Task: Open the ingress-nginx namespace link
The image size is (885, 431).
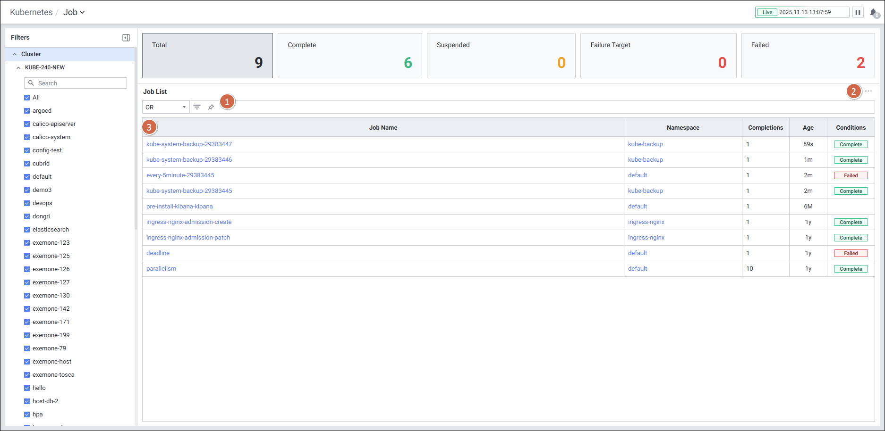Action: [646, 222]
